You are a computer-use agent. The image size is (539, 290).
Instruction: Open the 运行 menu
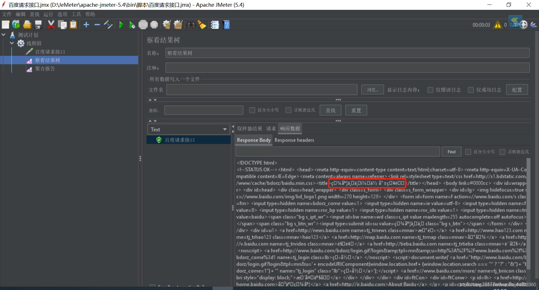[48, 14]
